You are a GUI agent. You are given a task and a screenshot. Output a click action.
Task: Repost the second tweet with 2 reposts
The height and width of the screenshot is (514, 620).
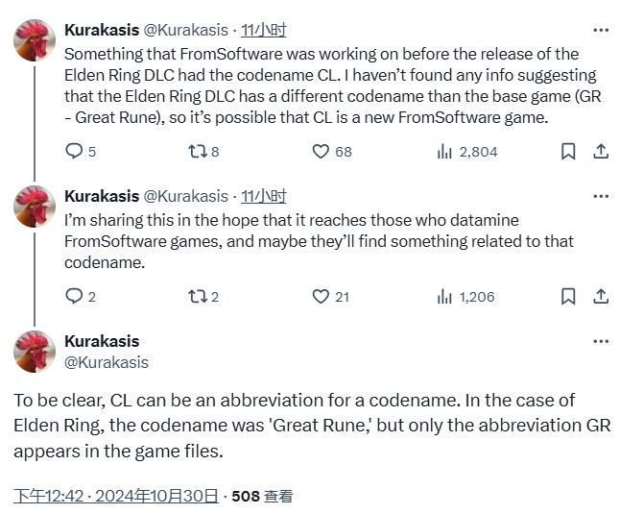(197, 296)
